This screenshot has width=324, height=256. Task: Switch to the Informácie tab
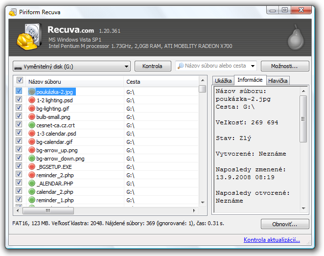click(x=250, y=80)
